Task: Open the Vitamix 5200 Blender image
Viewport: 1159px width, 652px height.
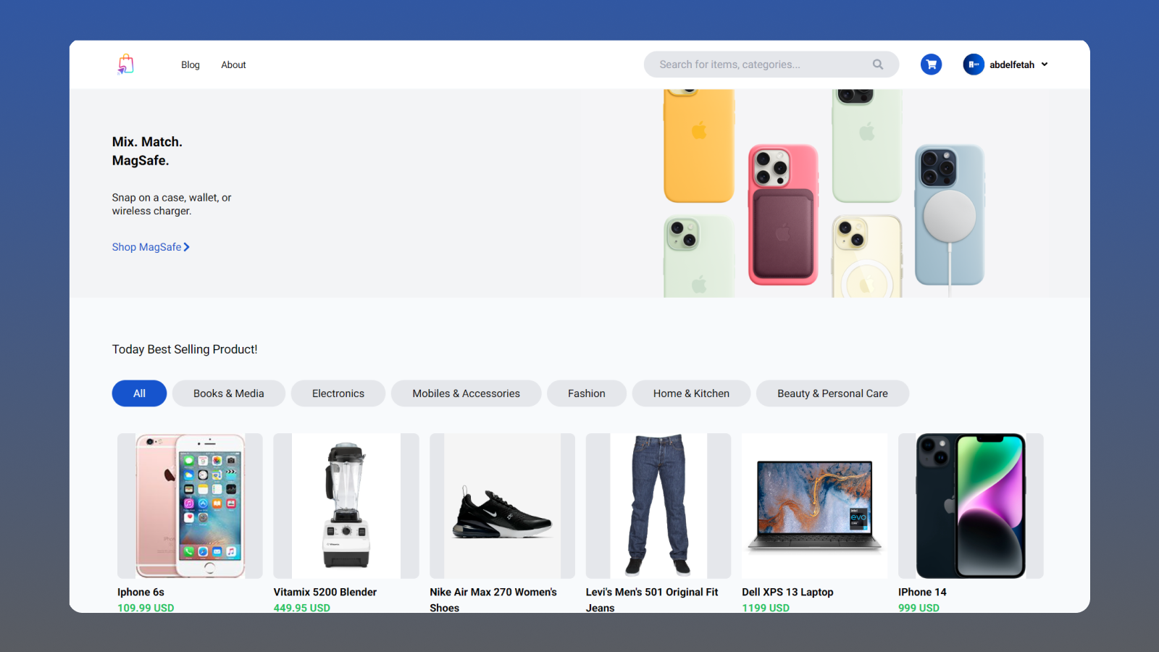Action: [x=346, y=506]
